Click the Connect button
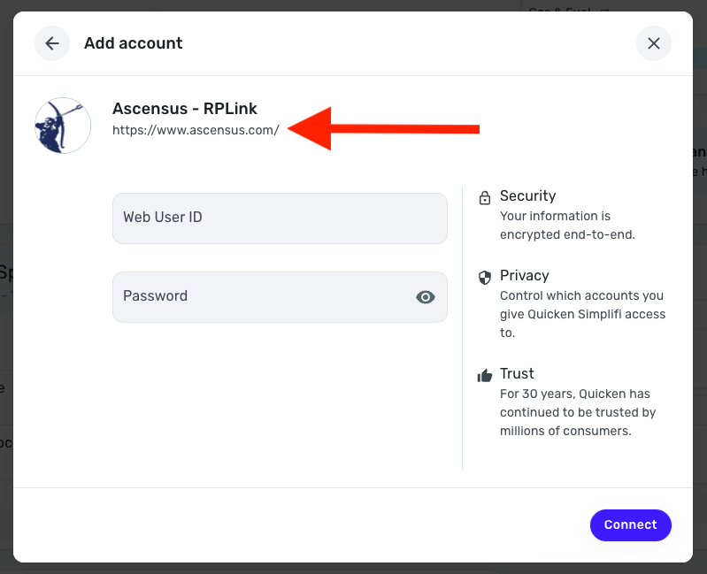Viewport: 707px width, 574px height. coord(630,524)
